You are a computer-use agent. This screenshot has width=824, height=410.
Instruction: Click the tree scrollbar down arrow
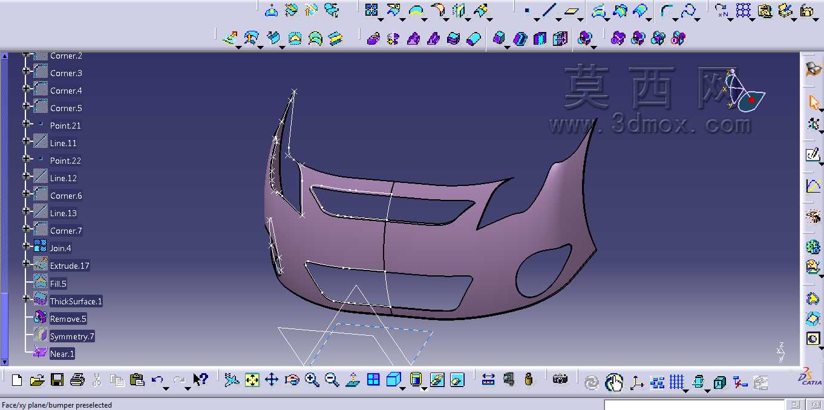pyautogui.click(x=5, y=362)
